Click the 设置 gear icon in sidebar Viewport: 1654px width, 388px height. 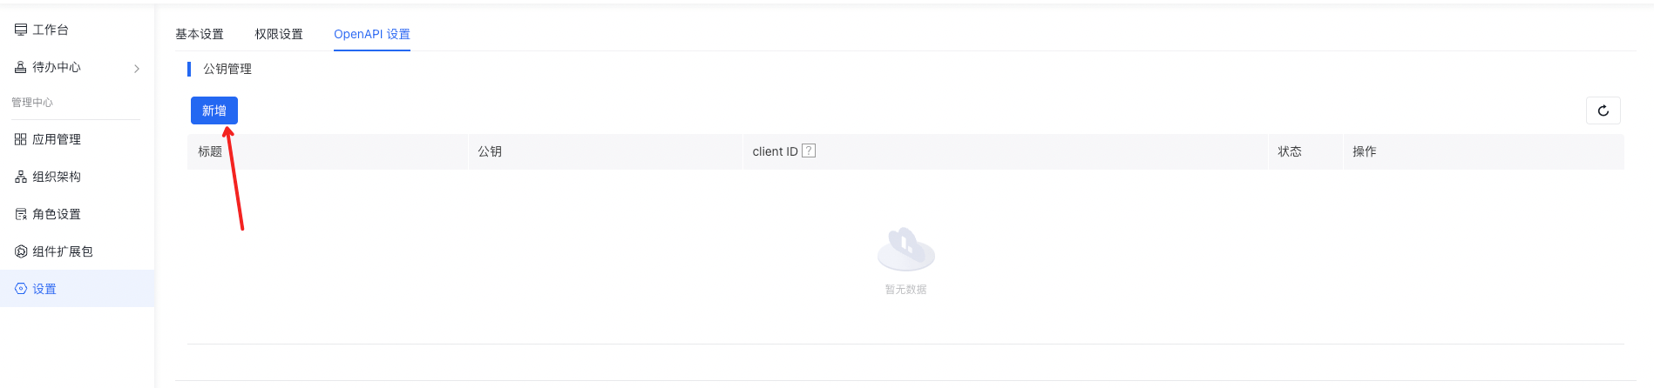click(21, 289)
